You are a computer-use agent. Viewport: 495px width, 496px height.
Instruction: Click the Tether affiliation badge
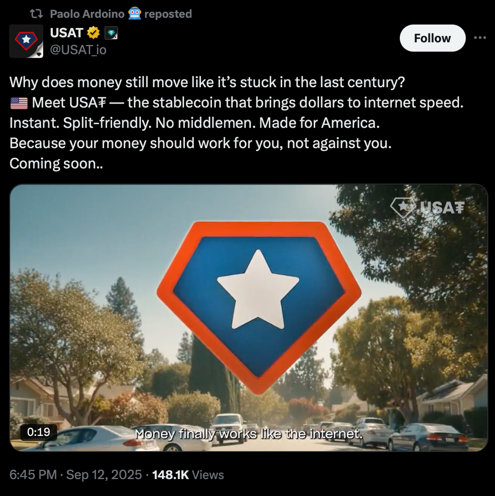[111, 33]
